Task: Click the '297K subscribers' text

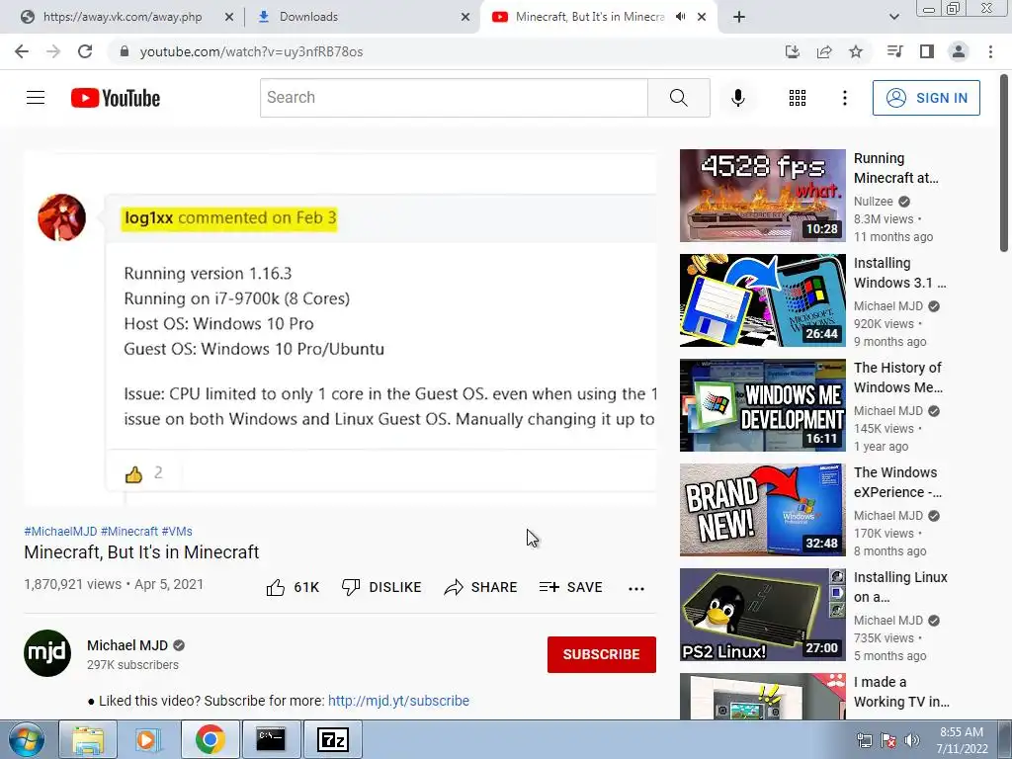Action: pyautogui.click(x=133, y=665)
